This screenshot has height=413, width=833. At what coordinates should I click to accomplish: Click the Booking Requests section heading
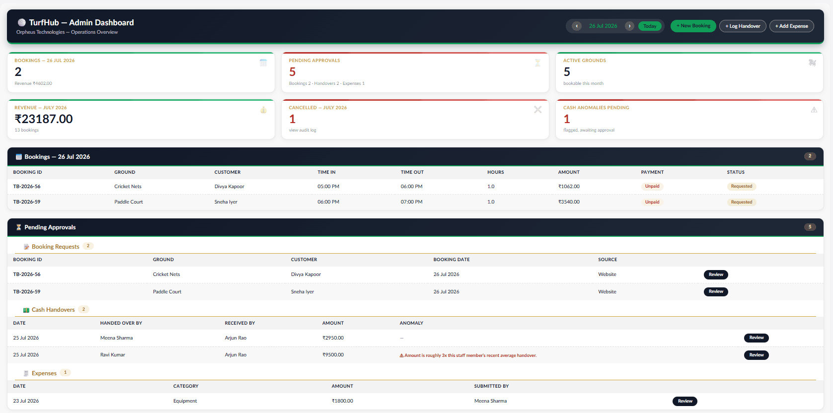[56, 247]
